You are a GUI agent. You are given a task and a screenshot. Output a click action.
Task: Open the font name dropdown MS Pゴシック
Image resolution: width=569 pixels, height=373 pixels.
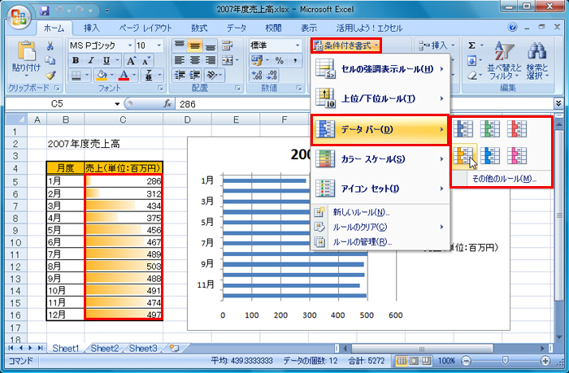point(130,46)
